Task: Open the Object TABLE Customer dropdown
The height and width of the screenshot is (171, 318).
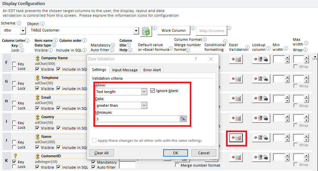Action: click(136, 31)
